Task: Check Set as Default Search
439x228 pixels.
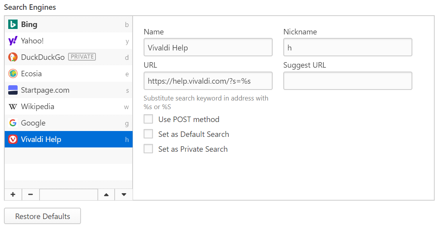Action: tap(148, 134)
